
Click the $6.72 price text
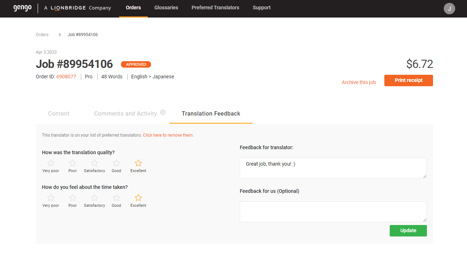pos(420,64)
